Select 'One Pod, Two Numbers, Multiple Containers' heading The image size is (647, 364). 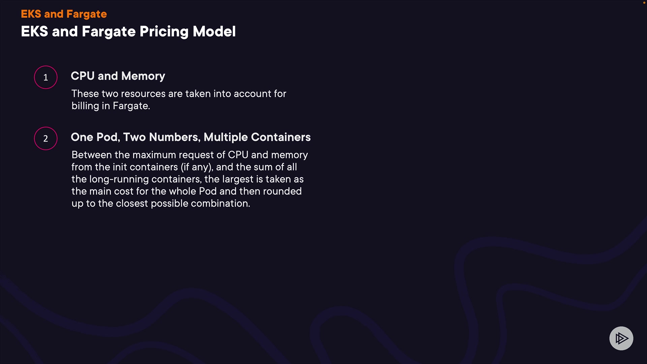pyautogui.click(x=190, y=137)
